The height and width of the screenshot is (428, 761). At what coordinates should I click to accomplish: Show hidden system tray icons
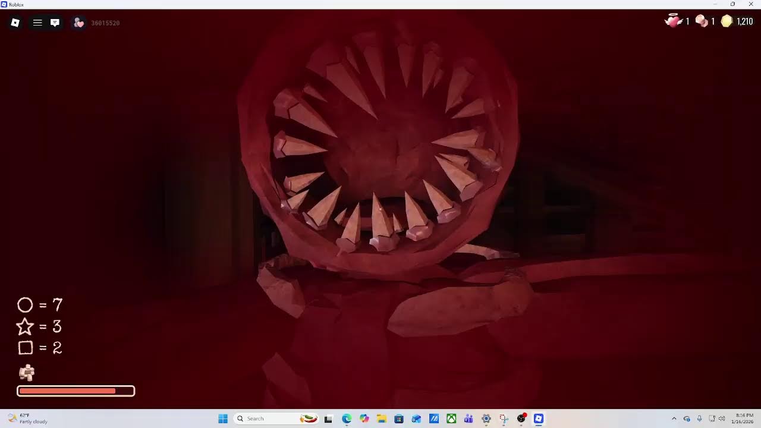pos(674,418)
